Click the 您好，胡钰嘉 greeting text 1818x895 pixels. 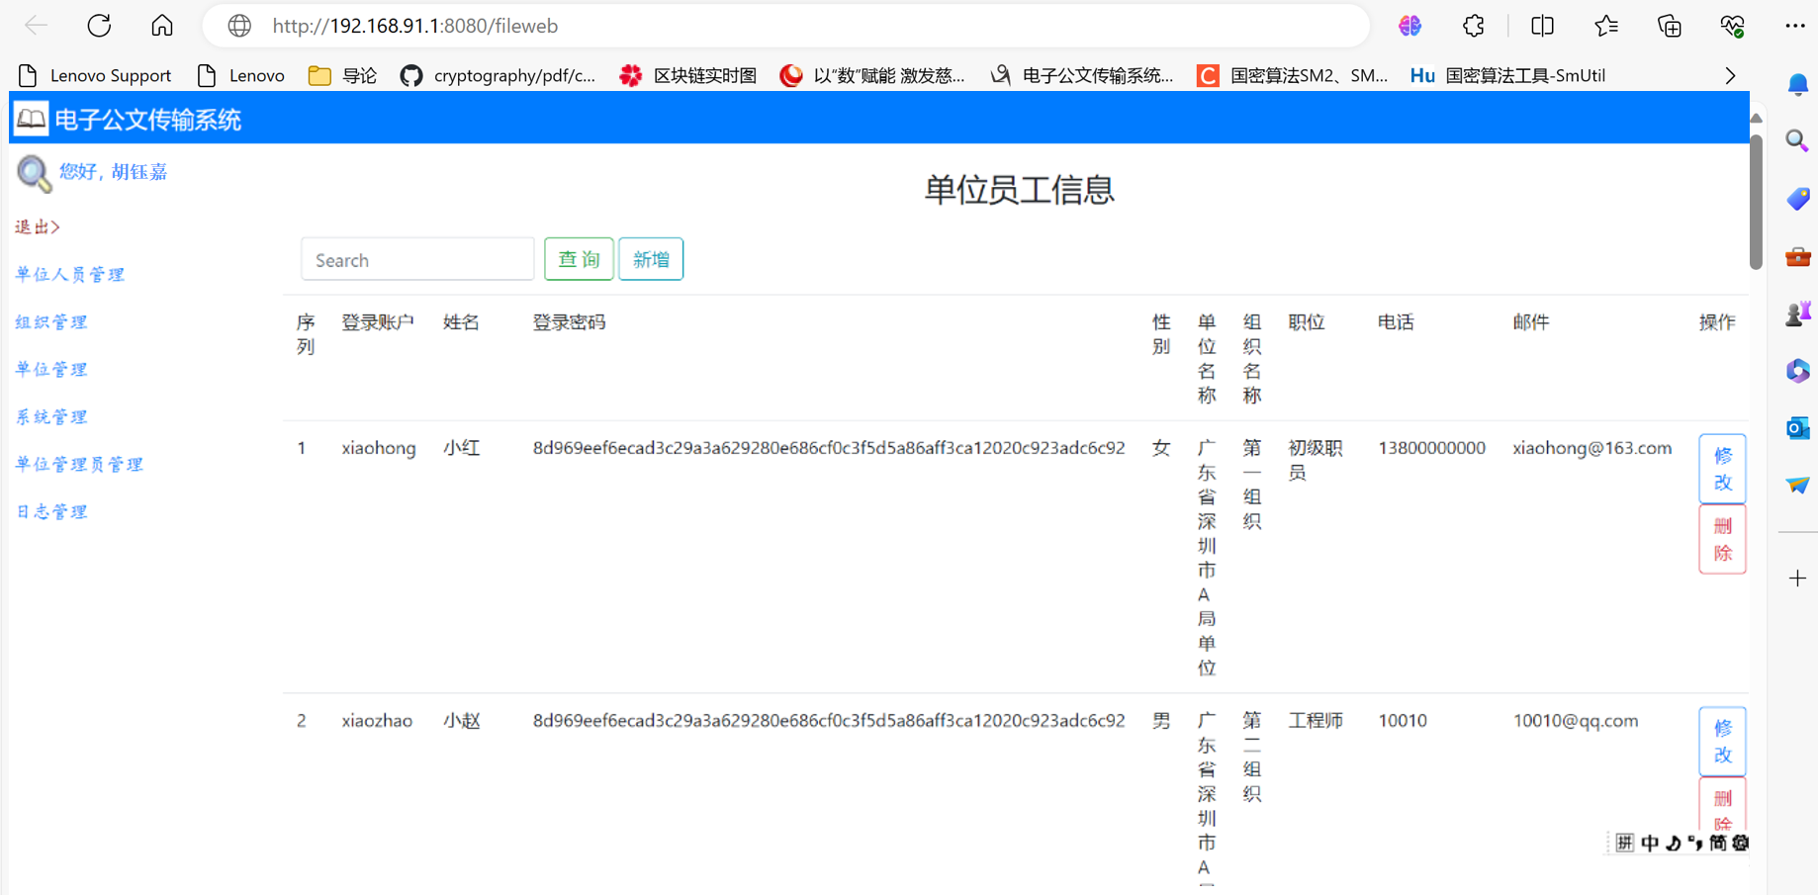pyautogui.click(x=113, y=172)
